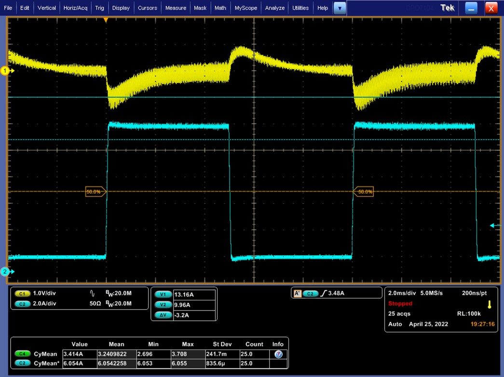Click the V1 cursor readout badge
504x377 pixels.
(163, 295)
